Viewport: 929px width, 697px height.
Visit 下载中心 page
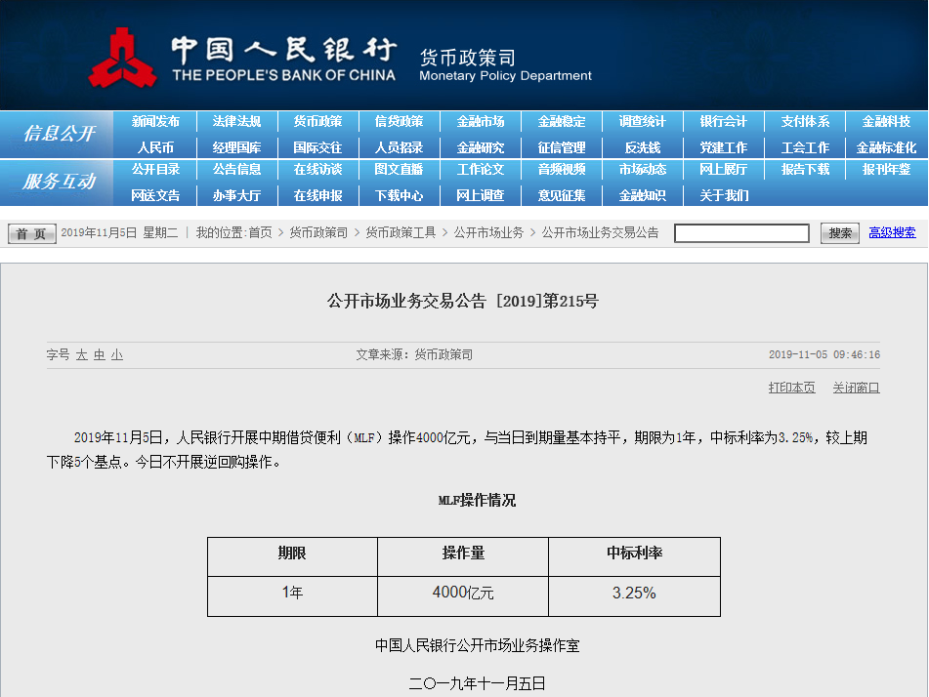click(x=399, y=195)
